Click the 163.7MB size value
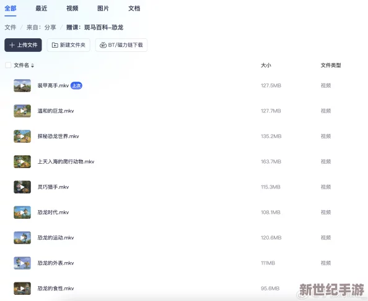This screenshot has height=301, width=368. pos(271,162)
